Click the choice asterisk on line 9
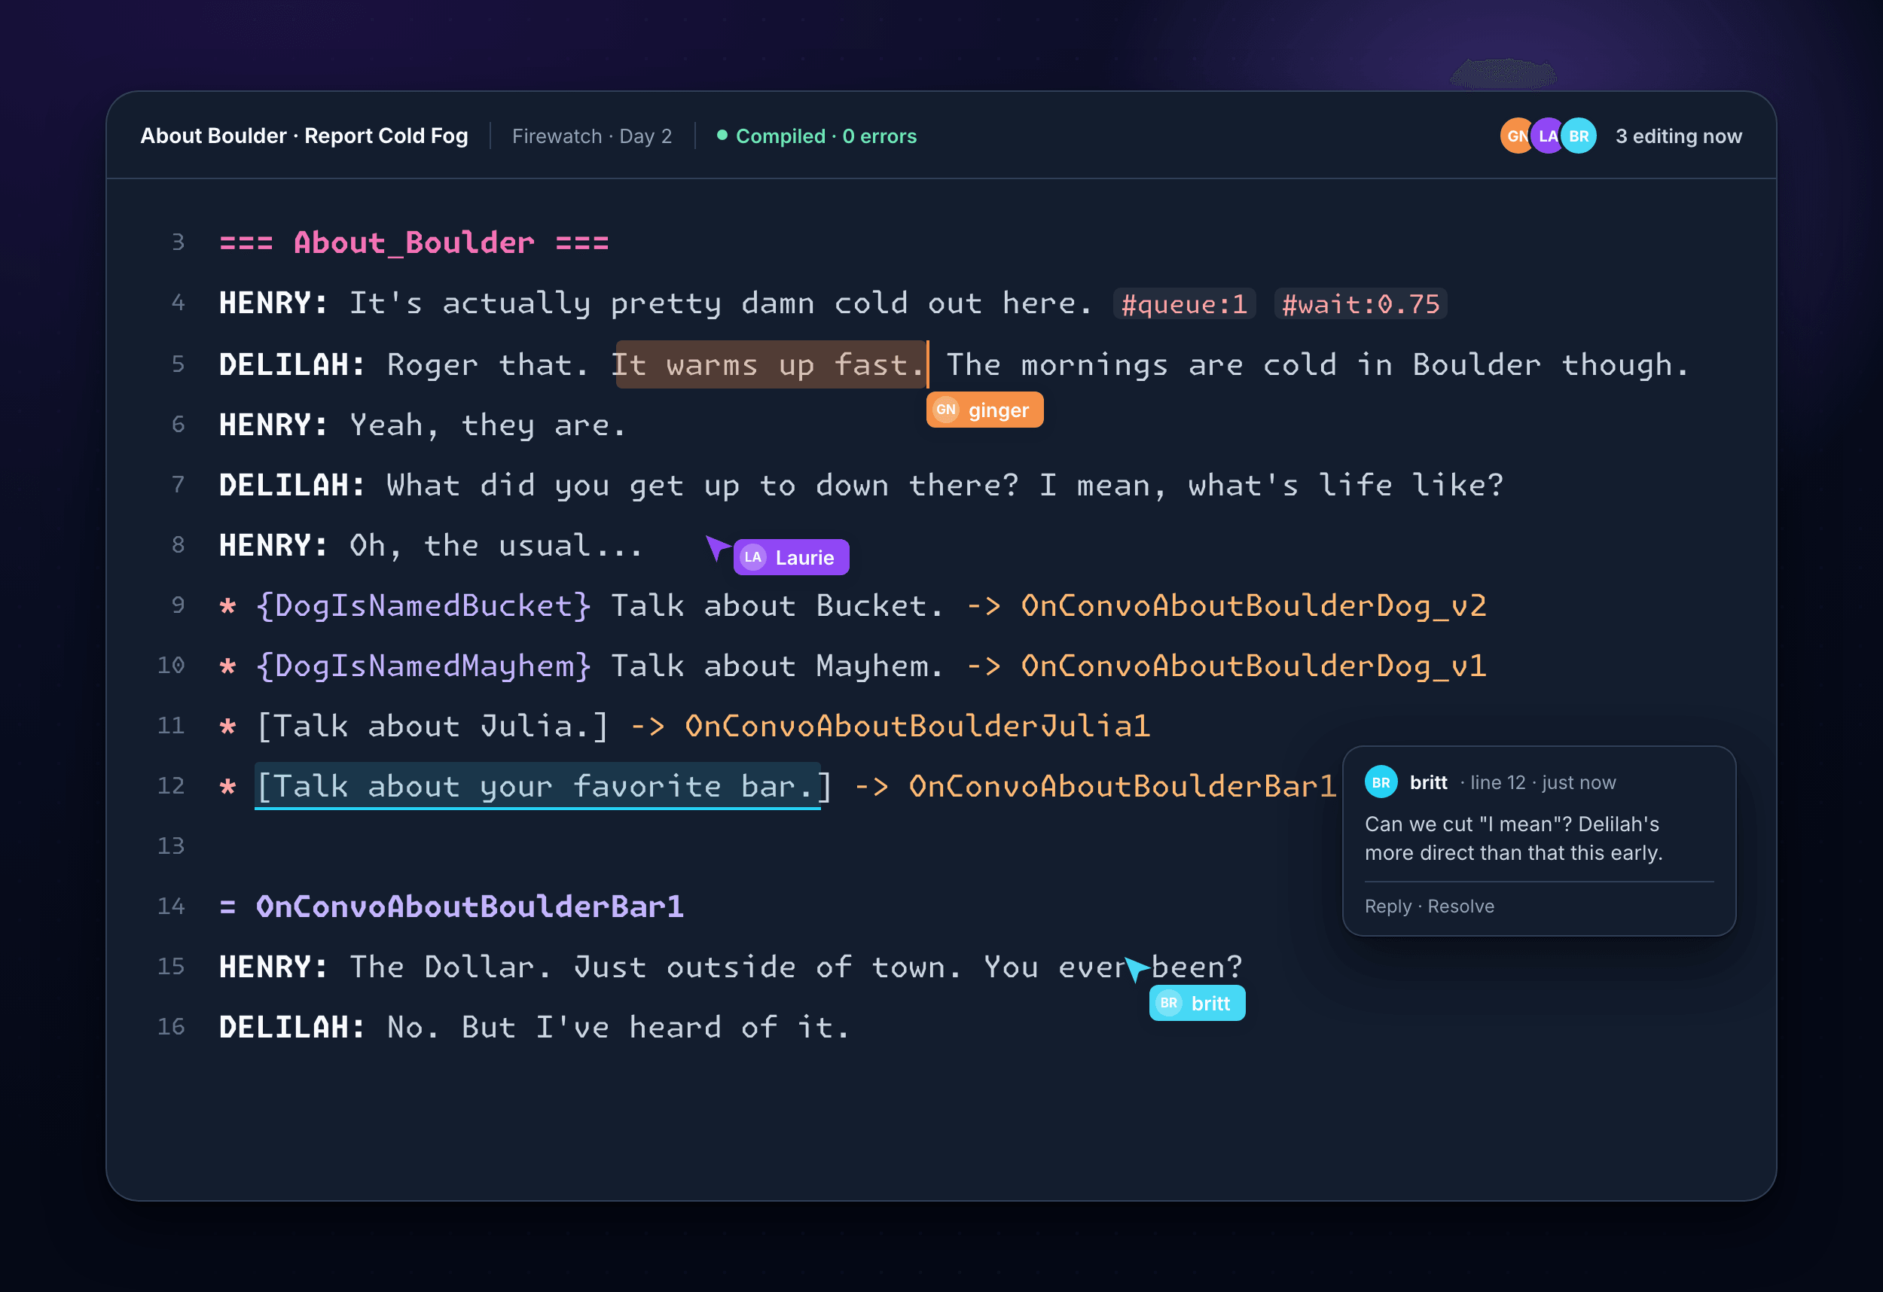 tap(227, 606)
